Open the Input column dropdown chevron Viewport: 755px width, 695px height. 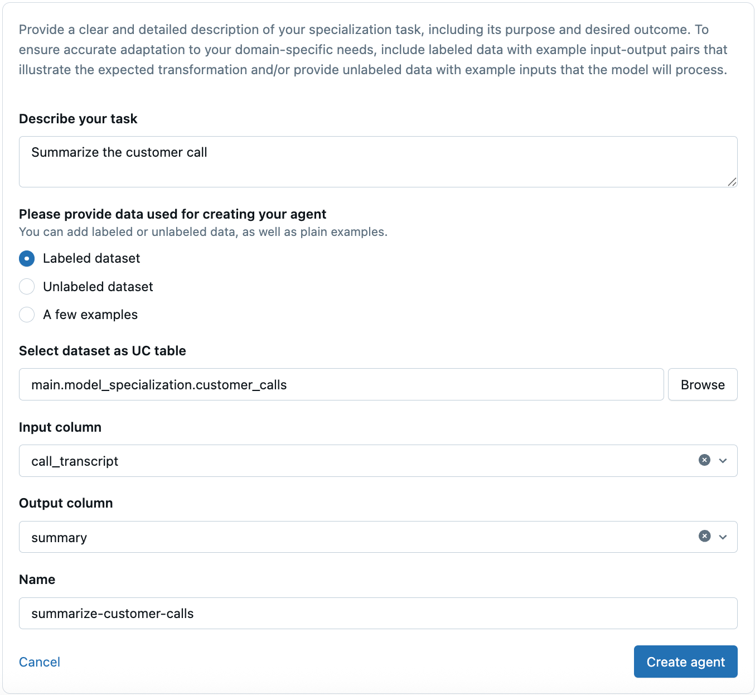(x=723, y=460)
